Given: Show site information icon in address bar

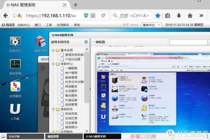Looking at the screenshot, I should click(x=14, y=16).
